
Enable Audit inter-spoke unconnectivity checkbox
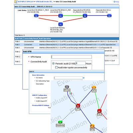click(57, 67)
